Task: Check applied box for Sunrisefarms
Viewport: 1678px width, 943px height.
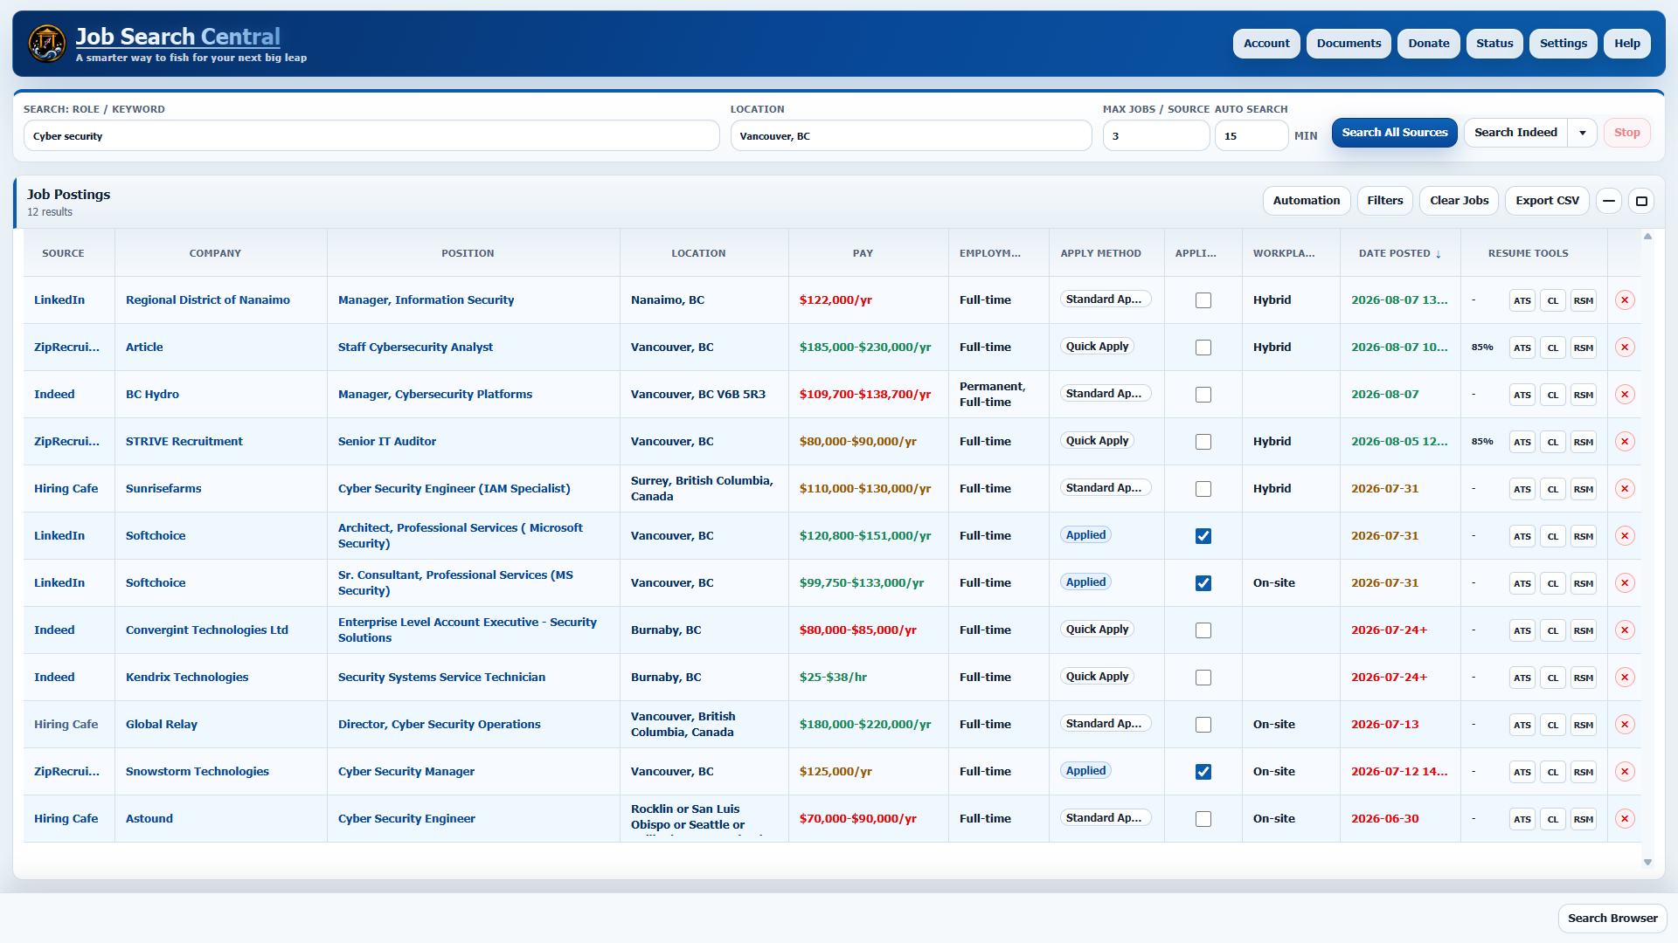Action: point(1203,489)
